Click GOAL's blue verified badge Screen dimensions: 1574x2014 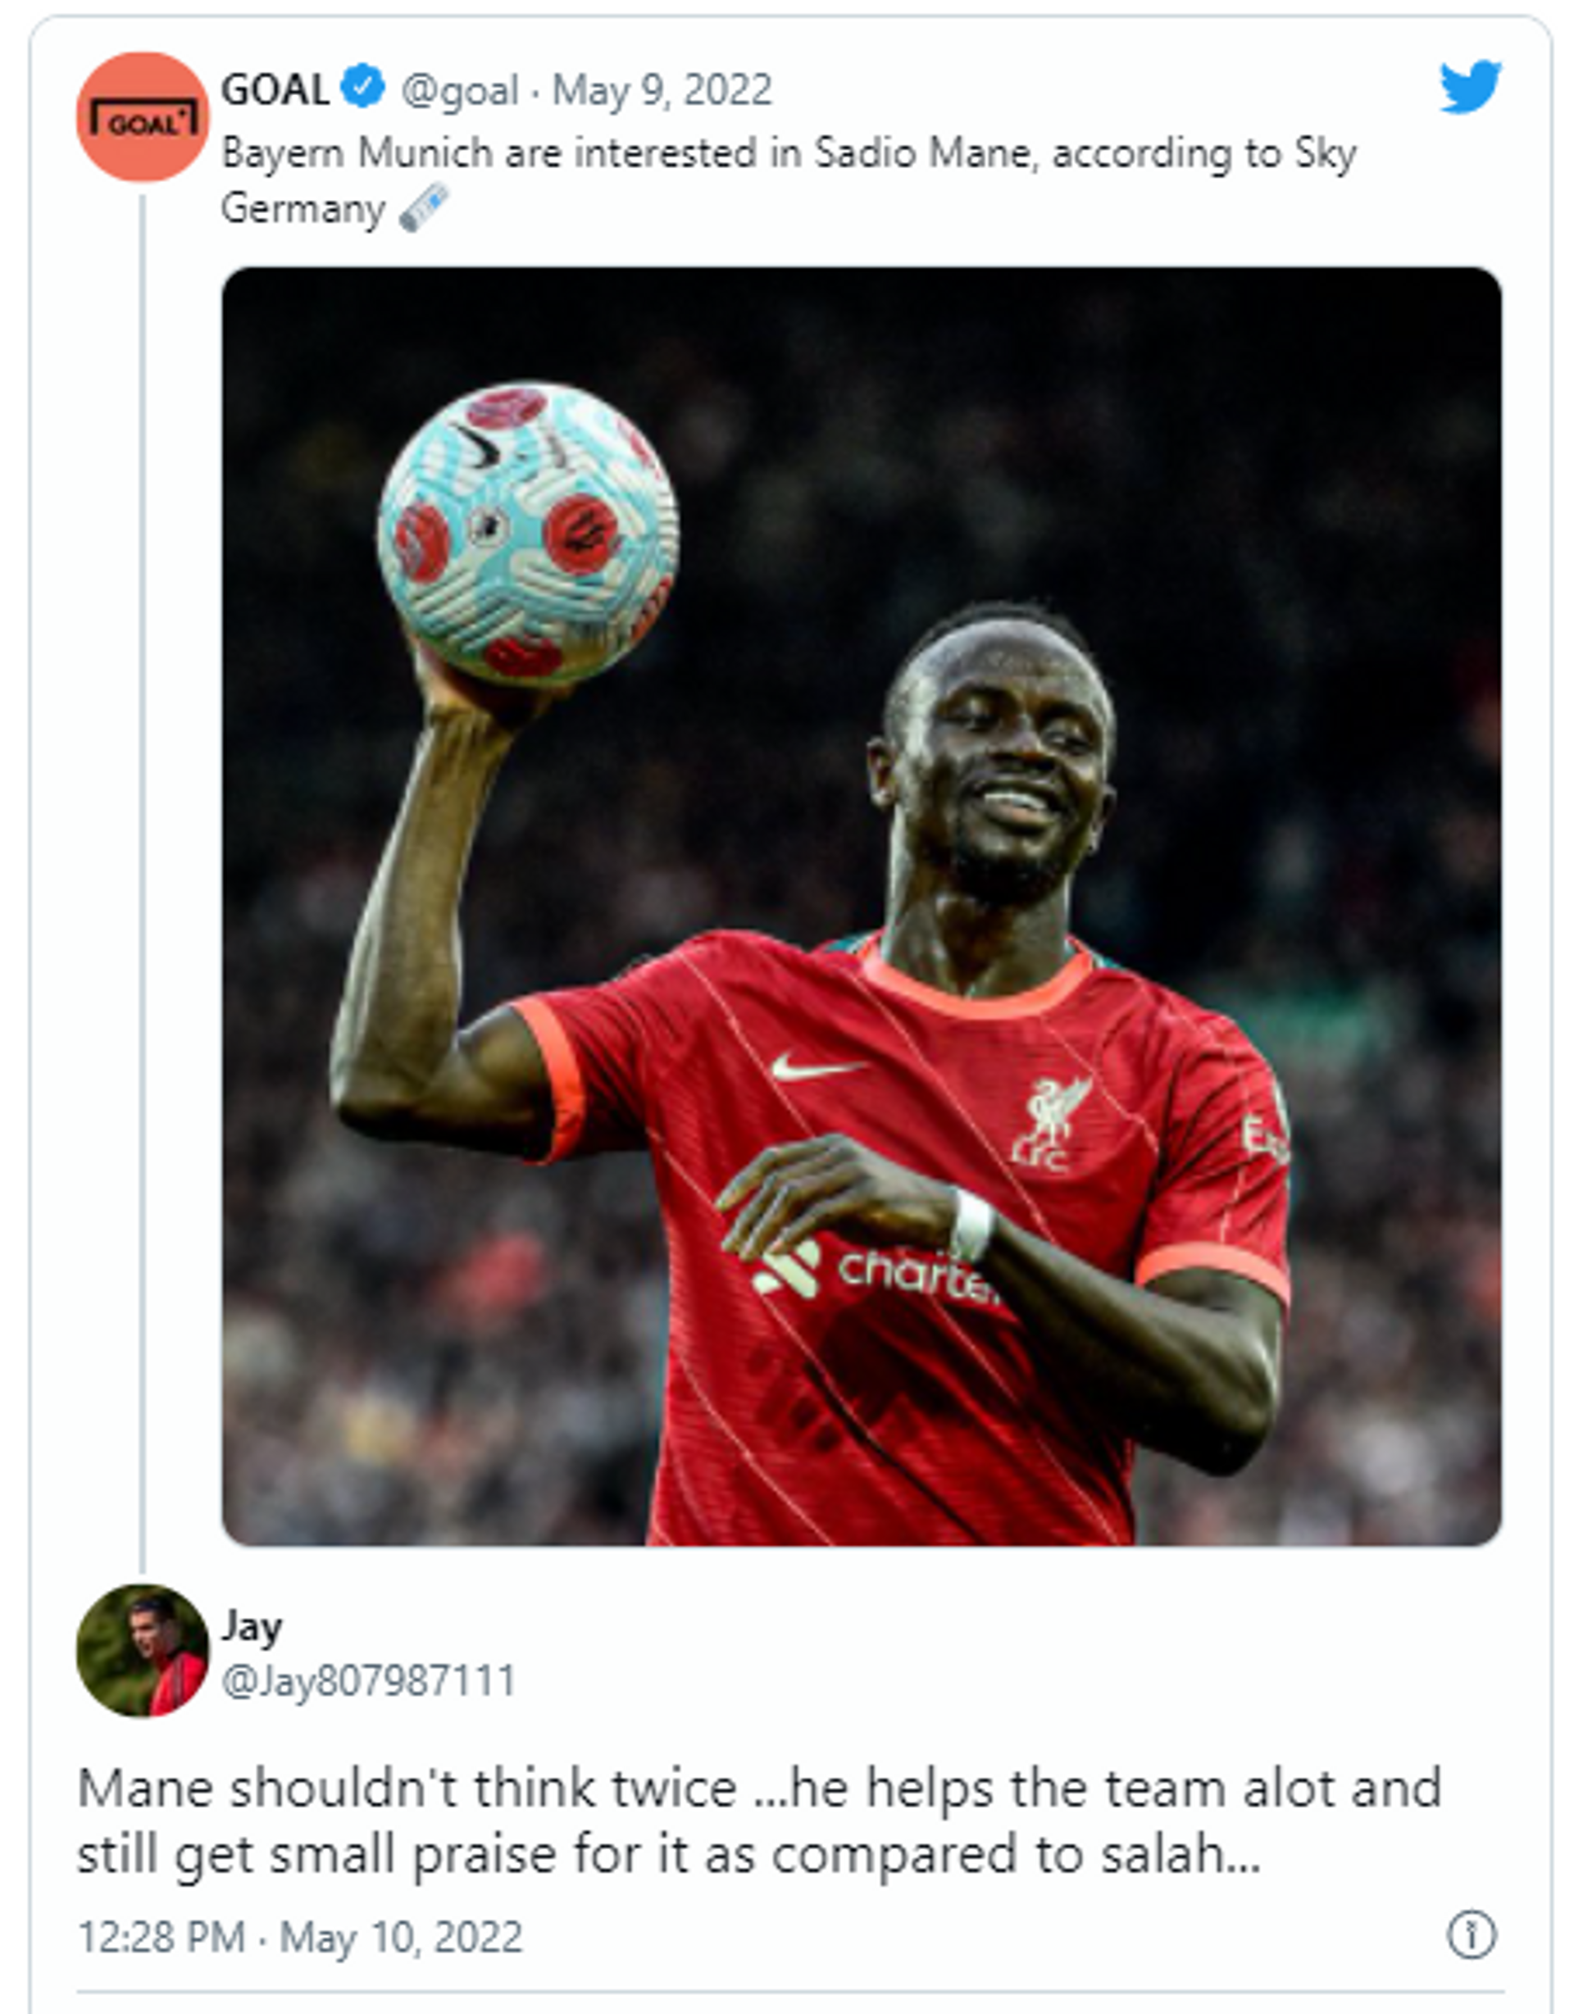pyautogui.click(x=362, y=88)
